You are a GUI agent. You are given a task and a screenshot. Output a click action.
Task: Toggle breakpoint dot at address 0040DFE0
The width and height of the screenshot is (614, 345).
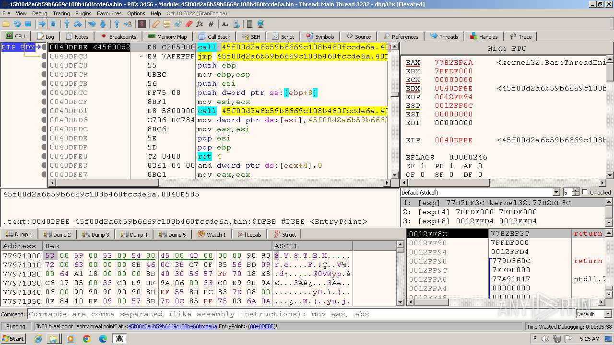[44, 156]
